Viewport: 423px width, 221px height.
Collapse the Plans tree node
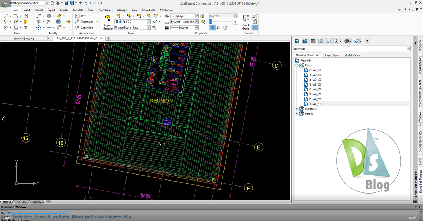(x=296, y=65)
